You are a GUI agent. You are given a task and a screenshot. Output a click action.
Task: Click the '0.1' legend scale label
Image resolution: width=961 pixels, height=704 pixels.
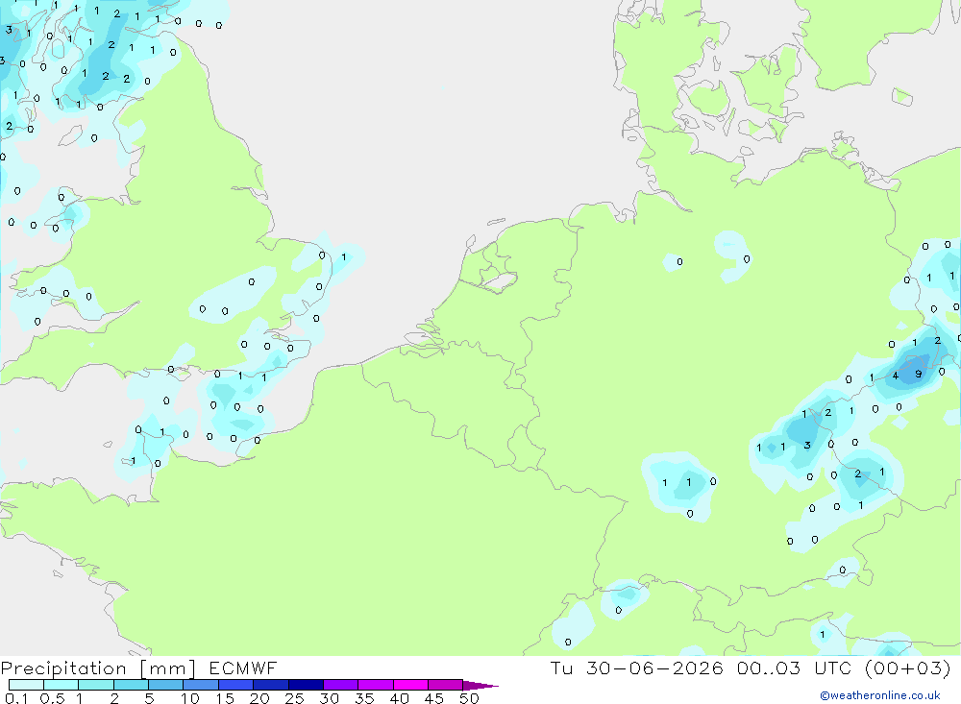pos(16,698)
